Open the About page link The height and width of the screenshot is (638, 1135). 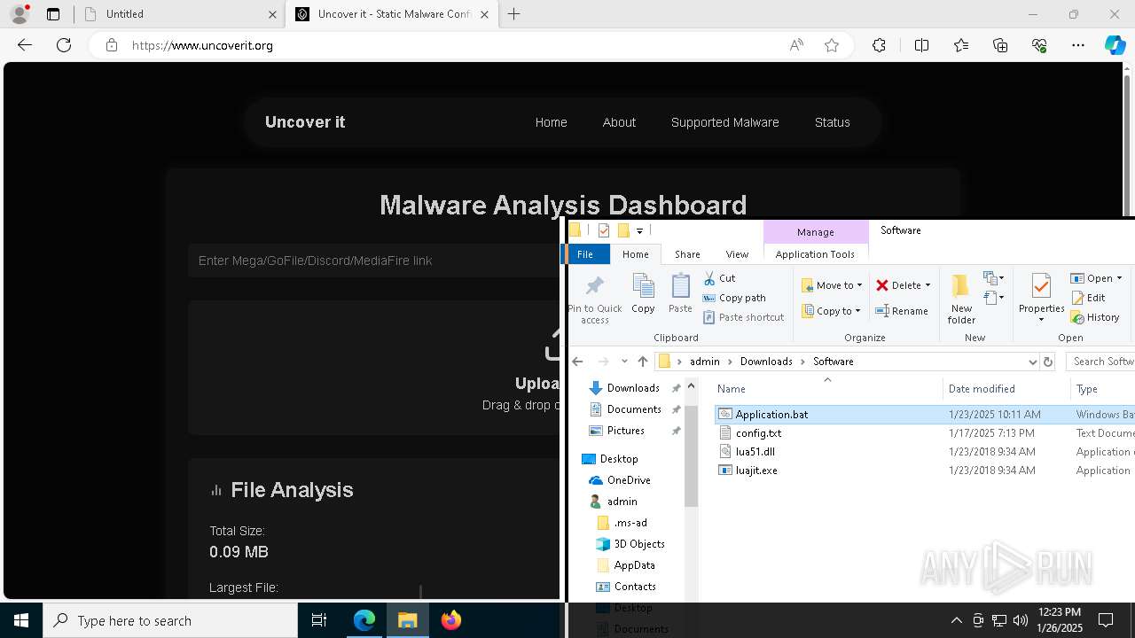[619, 122]
